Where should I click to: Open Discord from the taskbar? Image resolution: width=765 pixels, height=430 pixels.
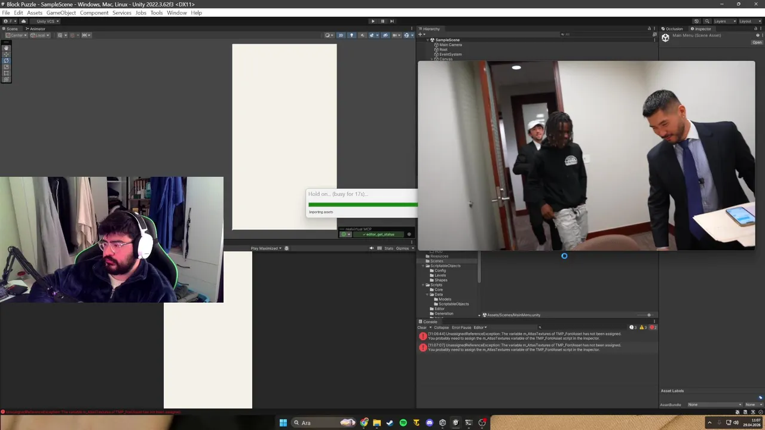pyautogui.click(x=429, y=423)
